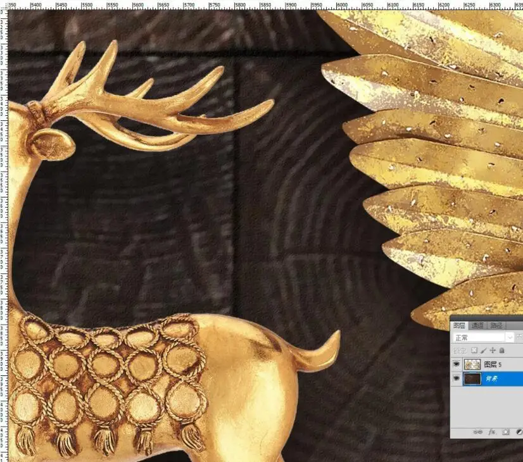Switch to the 通道 (Channels) tab

pyautogui.click(x=477, y=325)
